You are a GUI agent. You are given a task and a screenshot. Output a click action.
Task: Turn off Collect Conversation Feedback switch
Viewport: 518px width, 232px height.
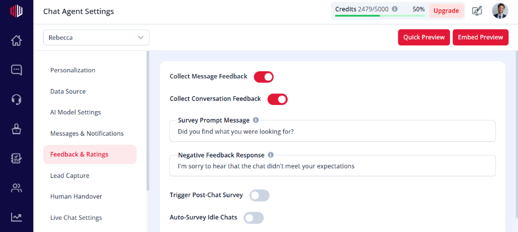tap(277, 99)
